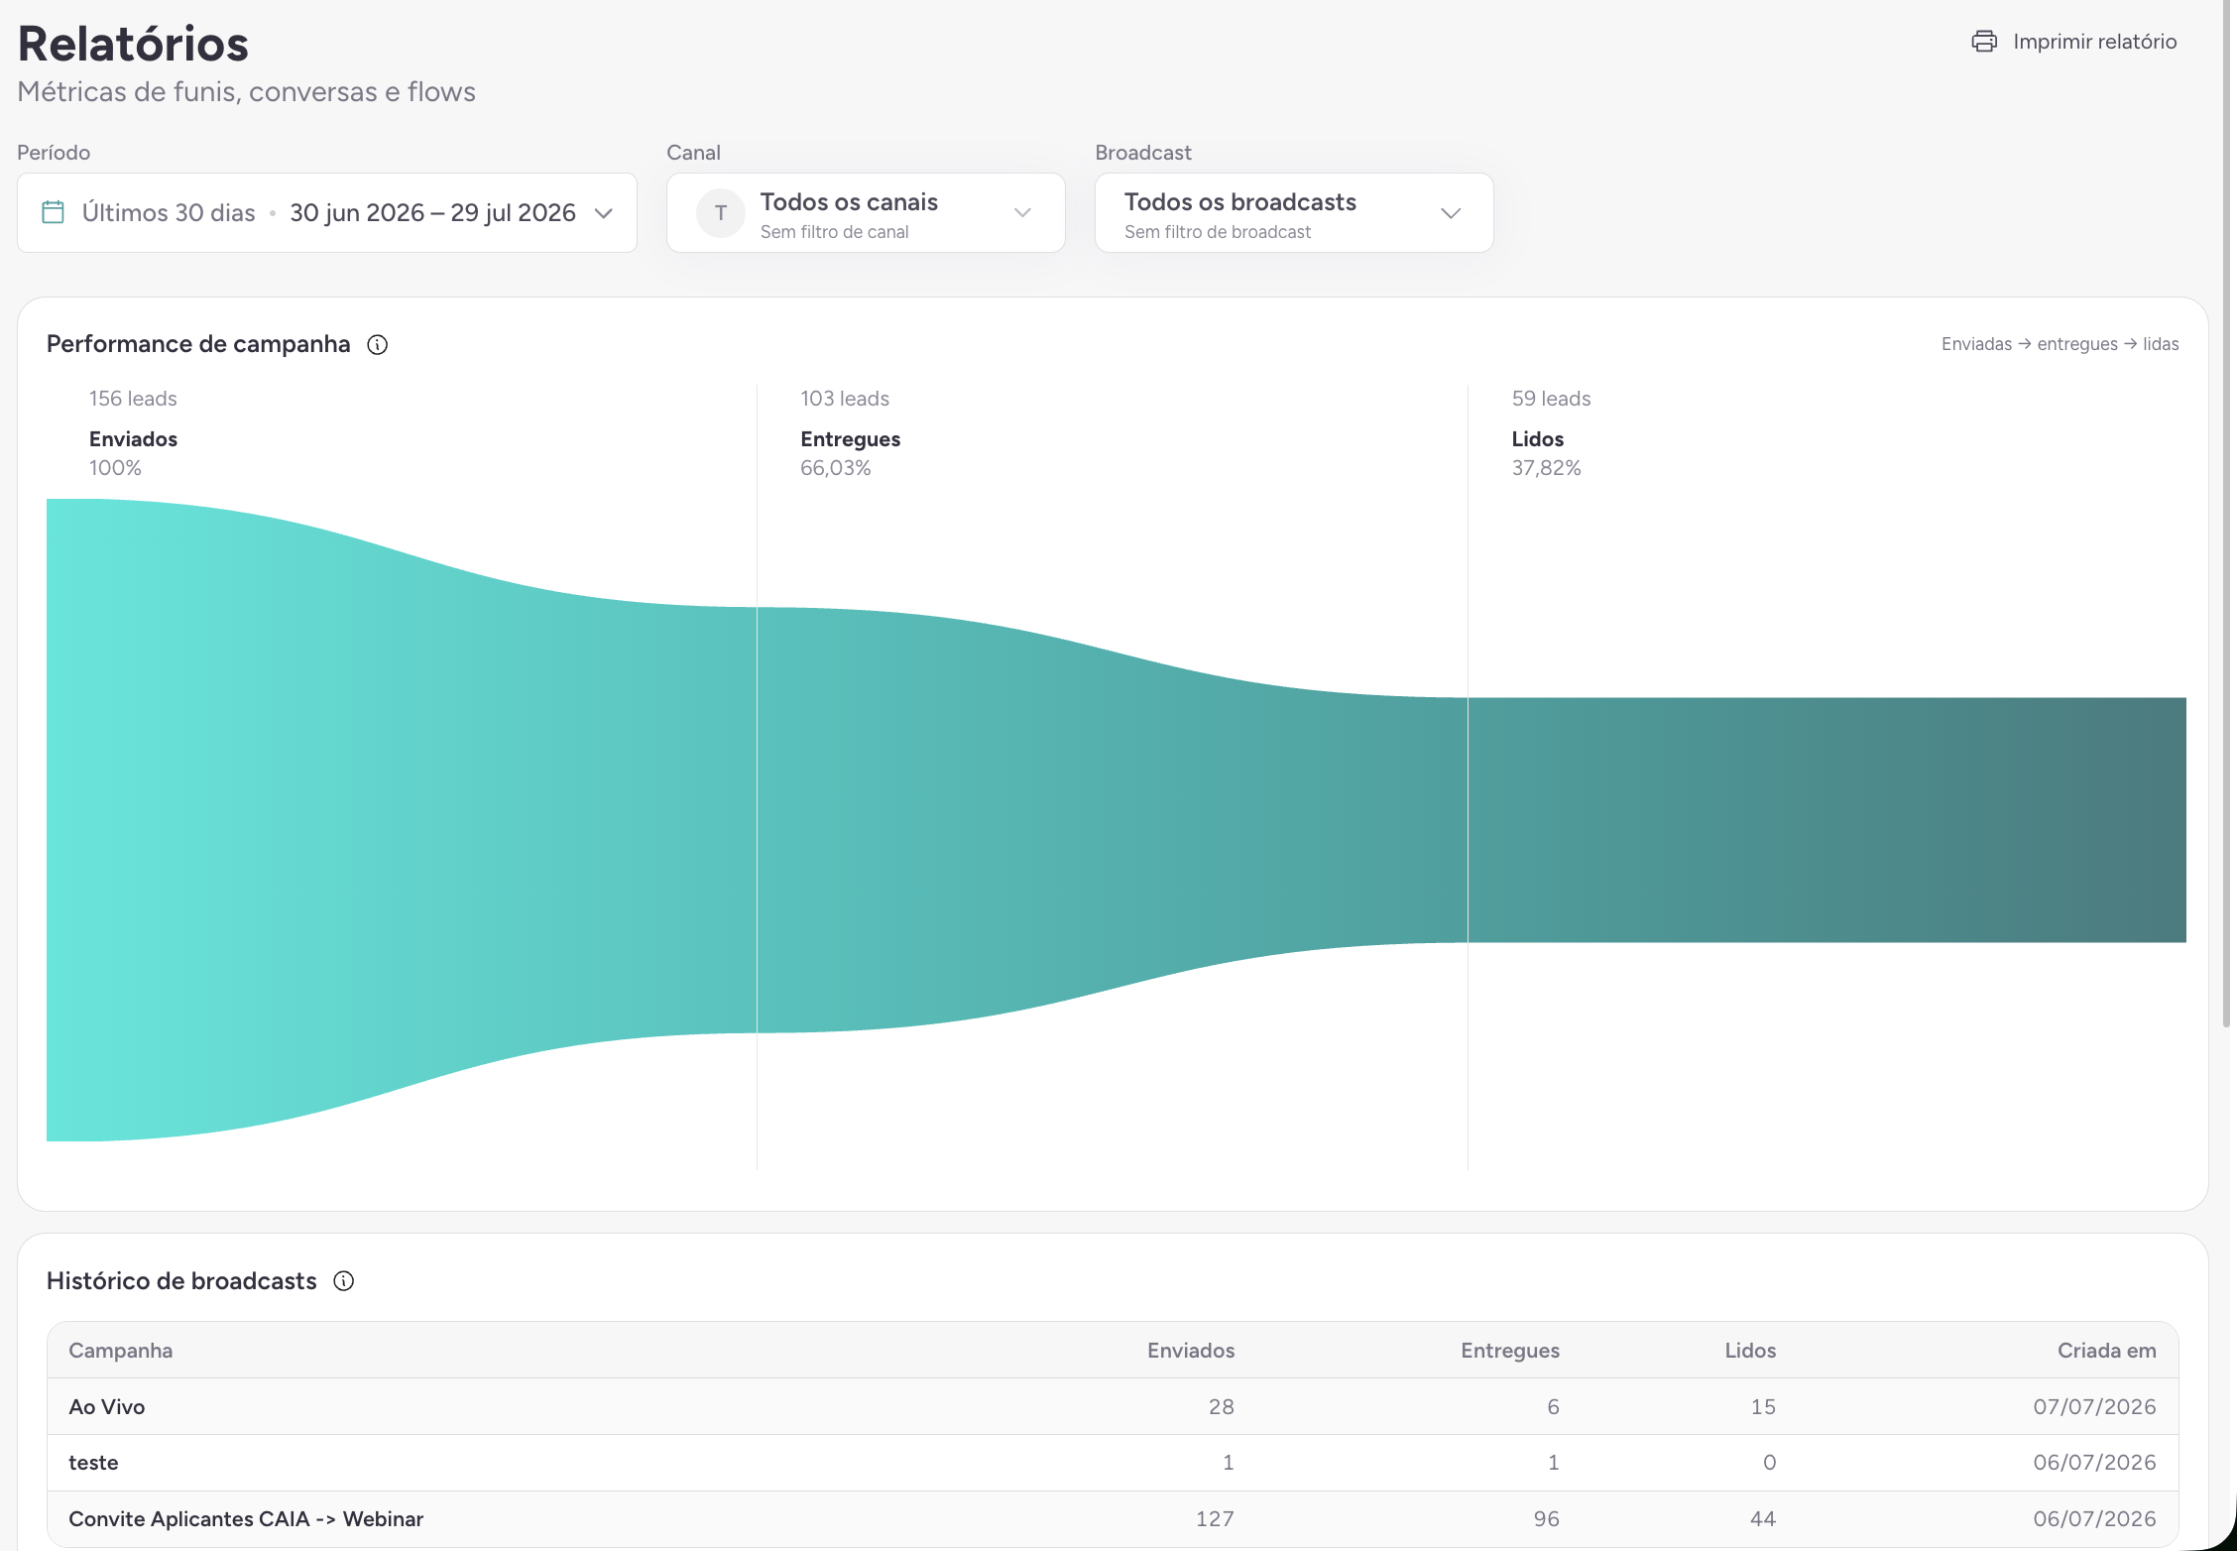Click the Criada em column header
The width and height of the screenshot is (2237, 1551).
pos(2106,1350)
